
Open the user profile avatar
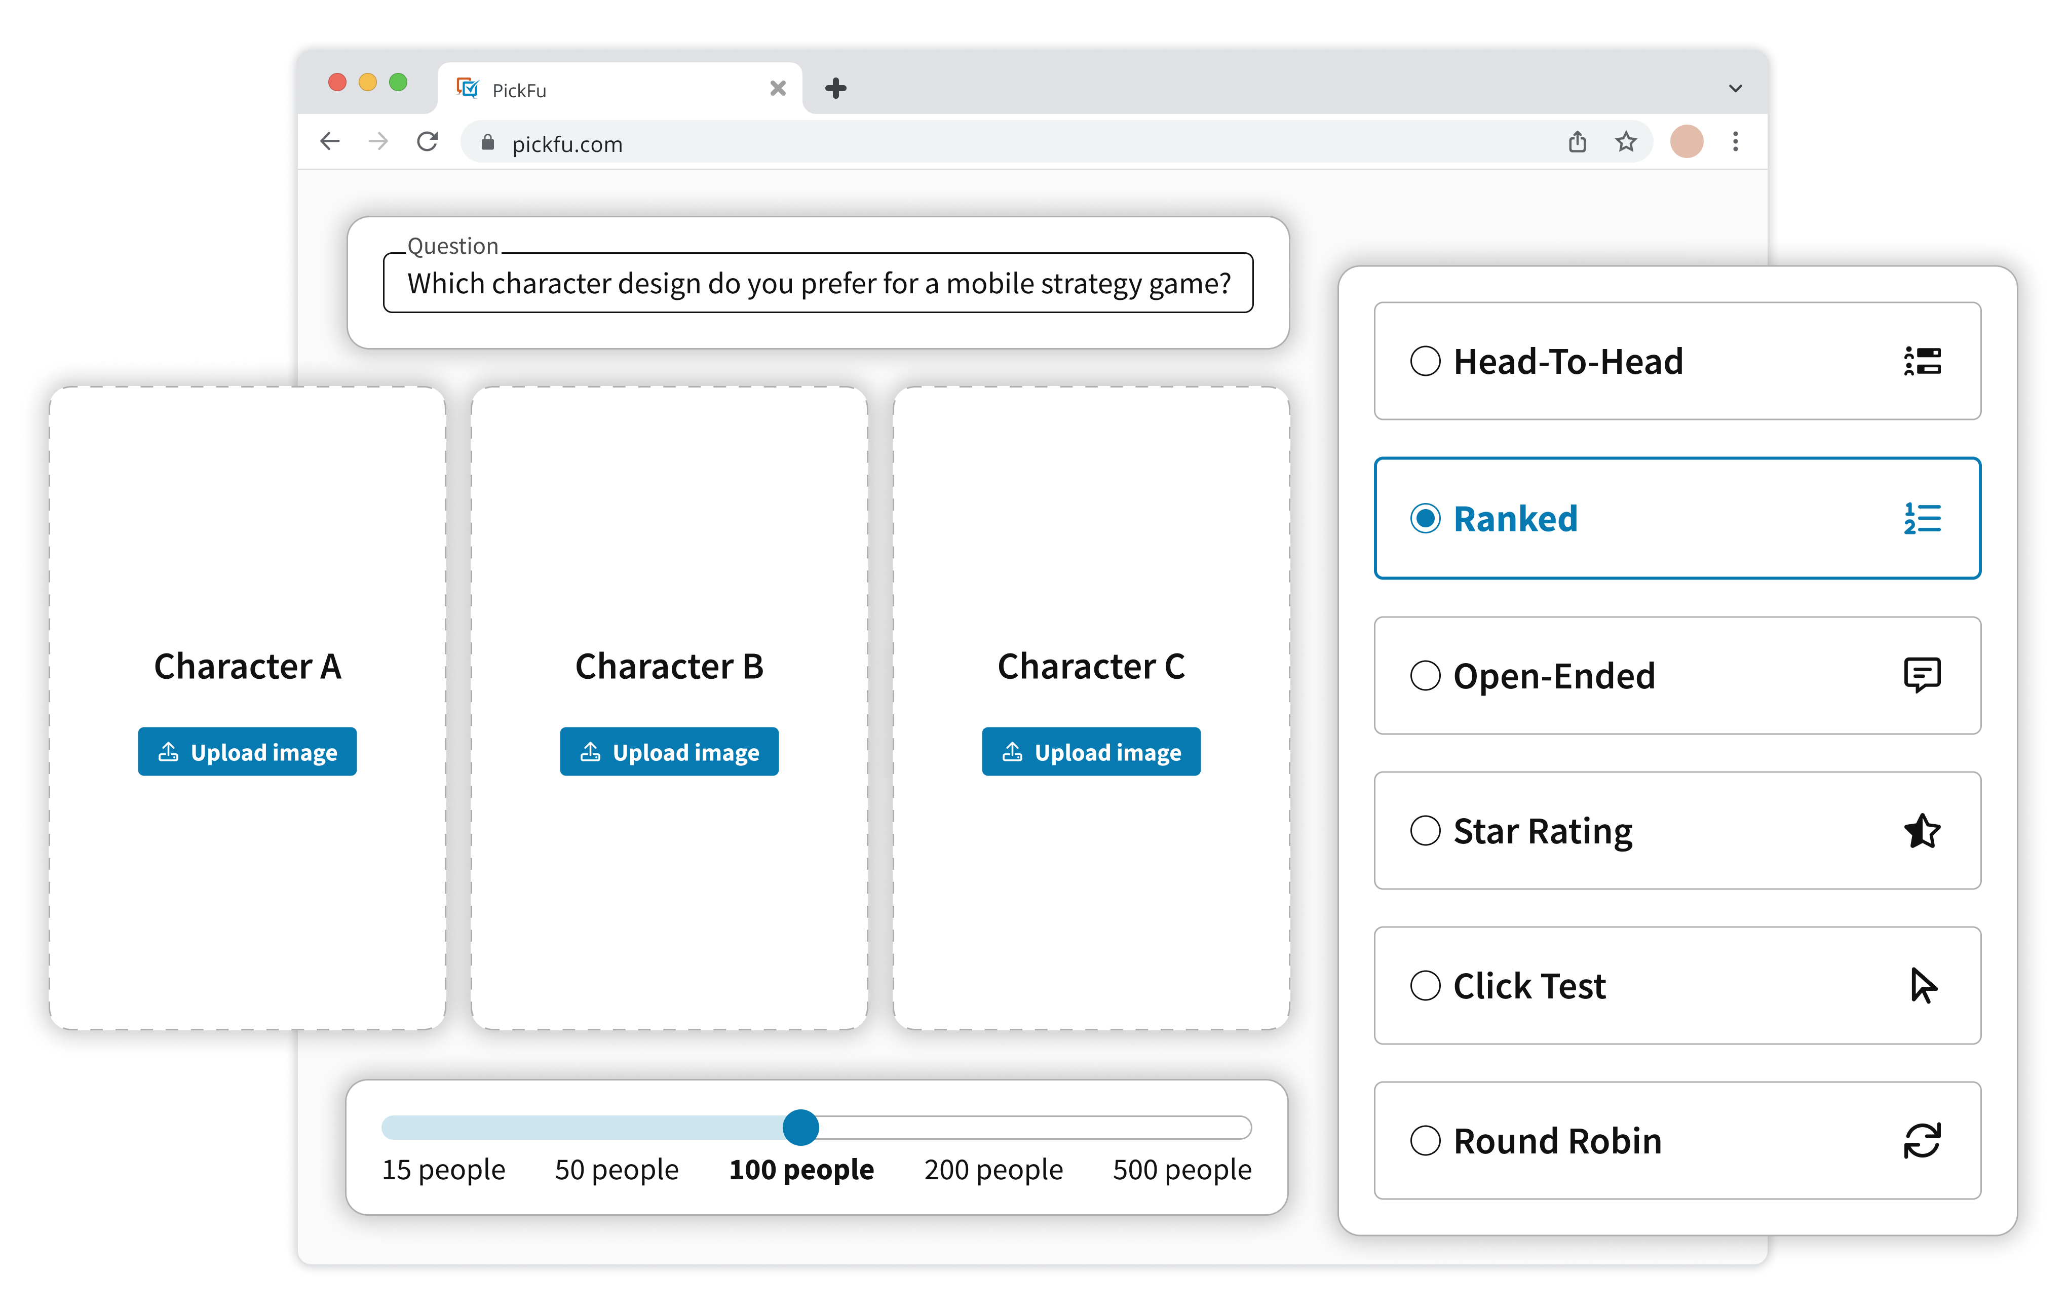point(1686,142)
